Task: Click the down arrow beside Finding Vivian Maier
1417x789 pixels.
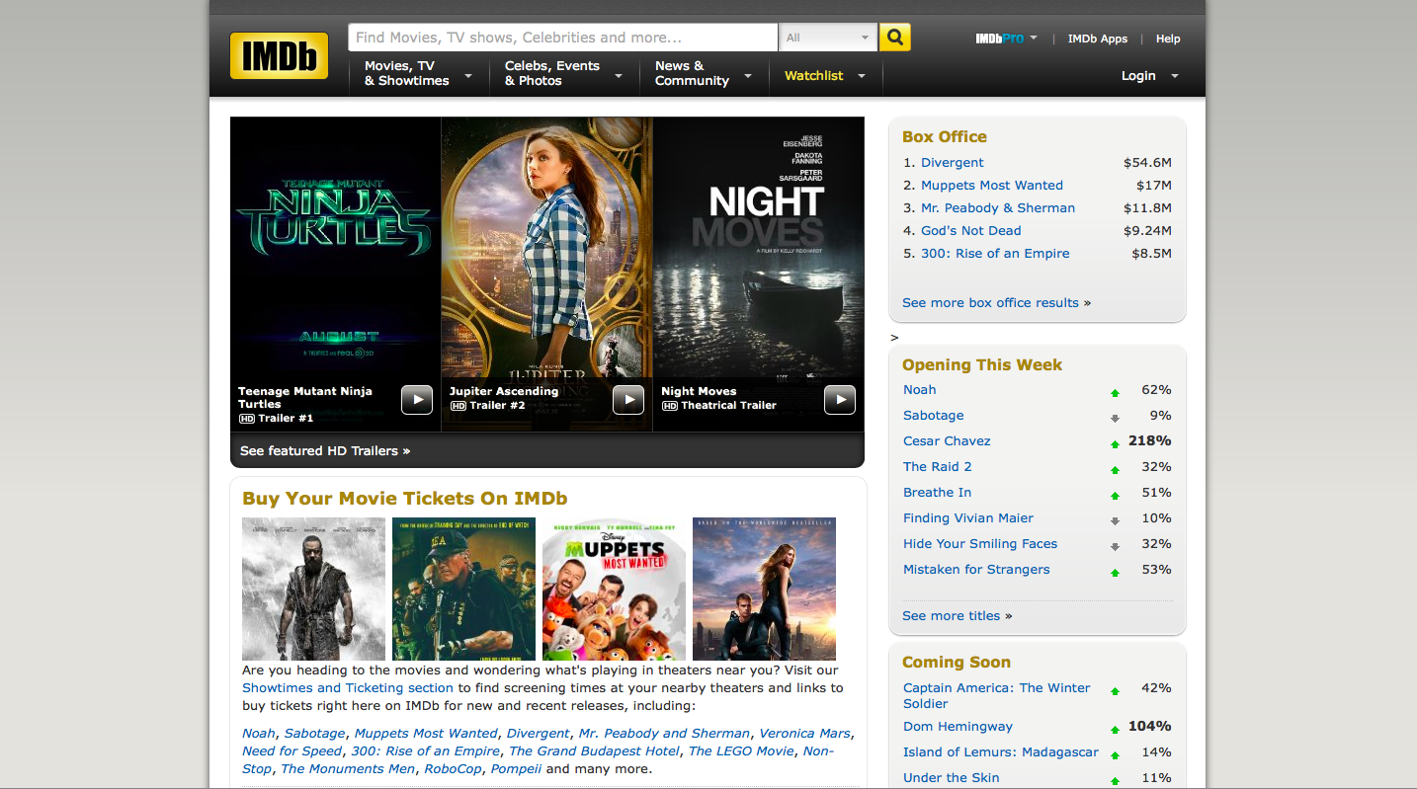Action: click(1115, 520)
